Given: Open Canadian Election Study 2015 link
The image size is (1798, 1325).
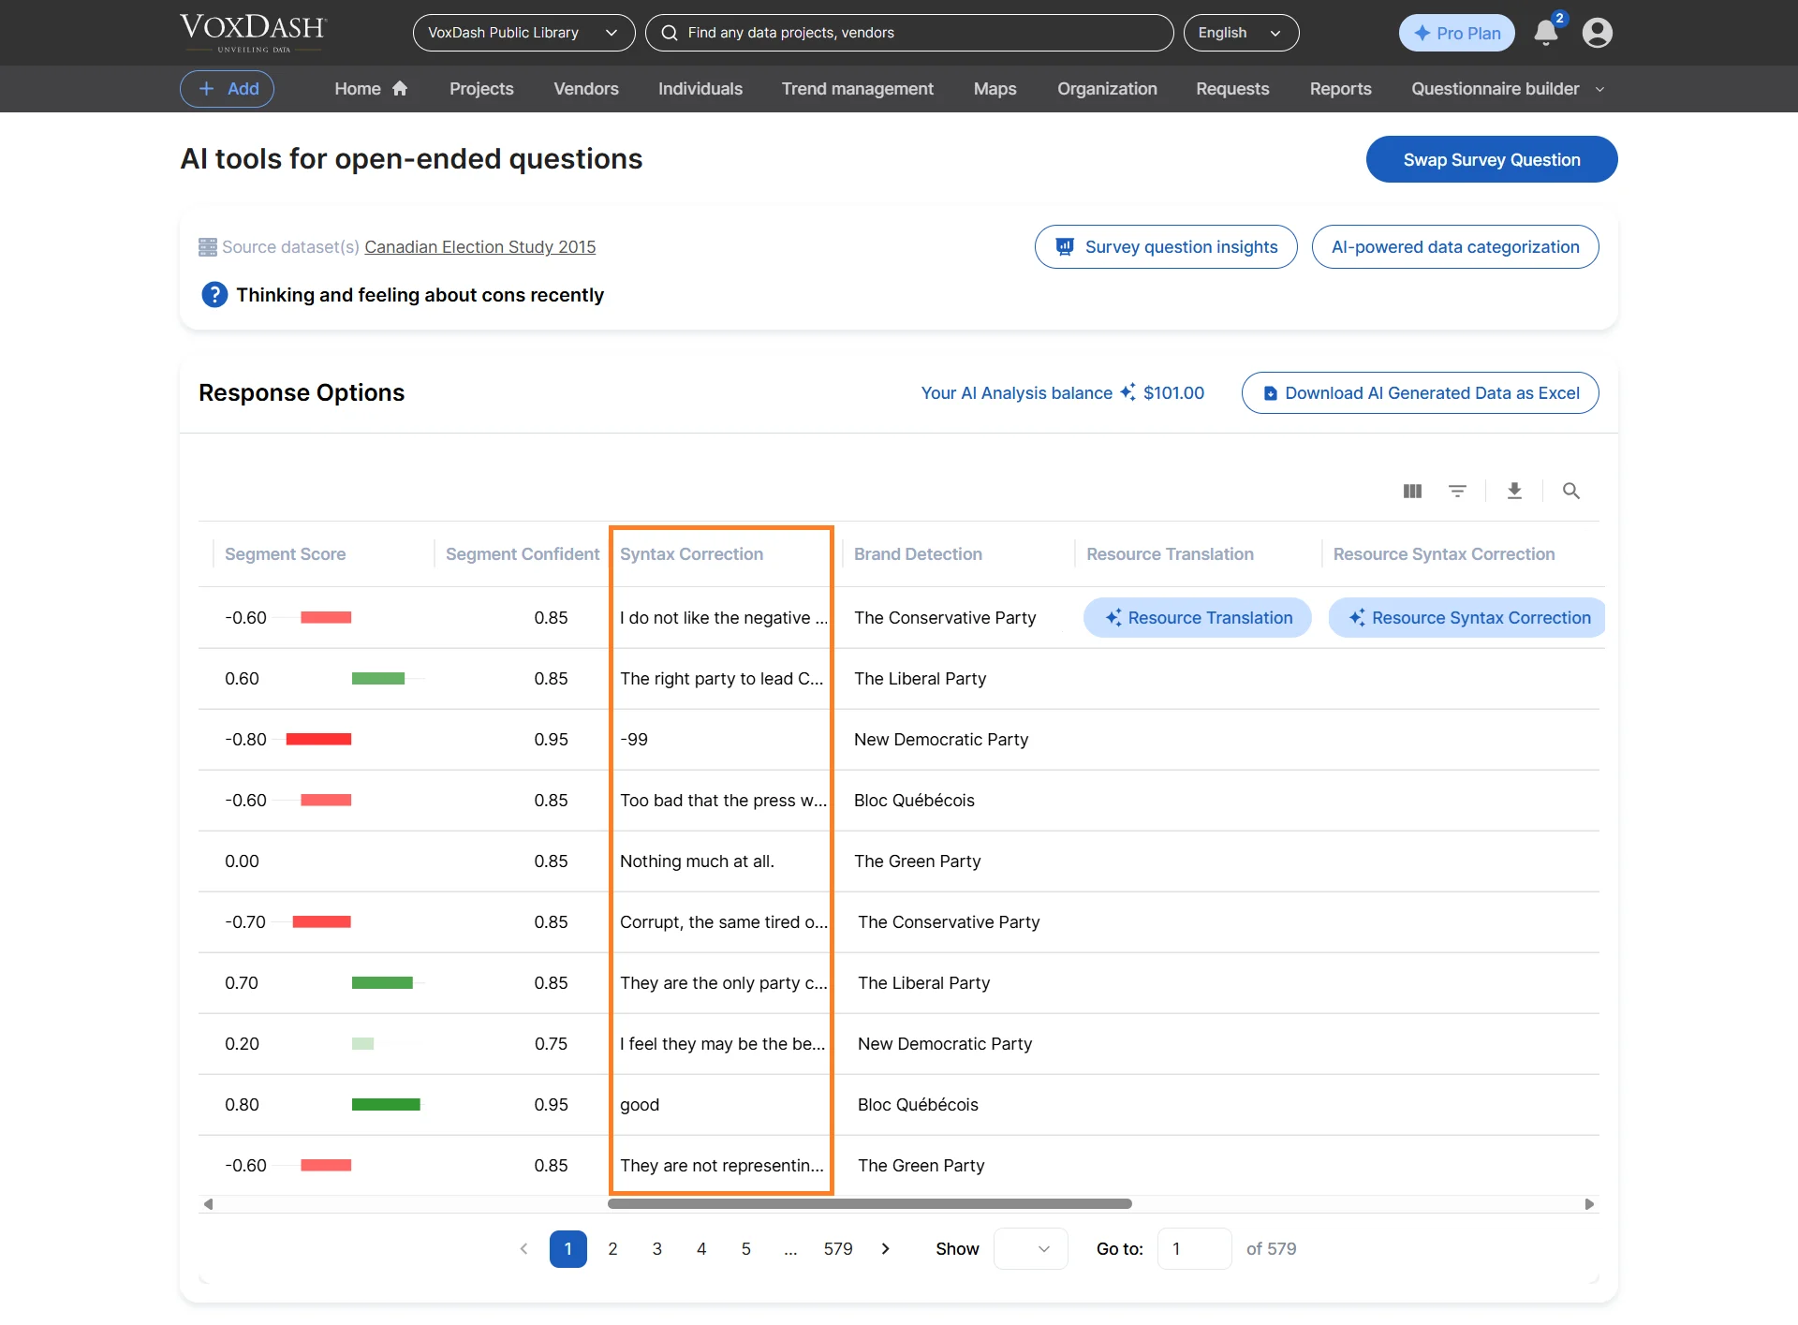Looking at the screenshot, I should tap(479, 247).
